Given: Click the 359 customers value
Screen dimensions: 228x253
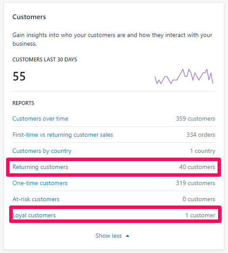Looking at the screenshot, I should pyautogui.click(x=195, y=118).
